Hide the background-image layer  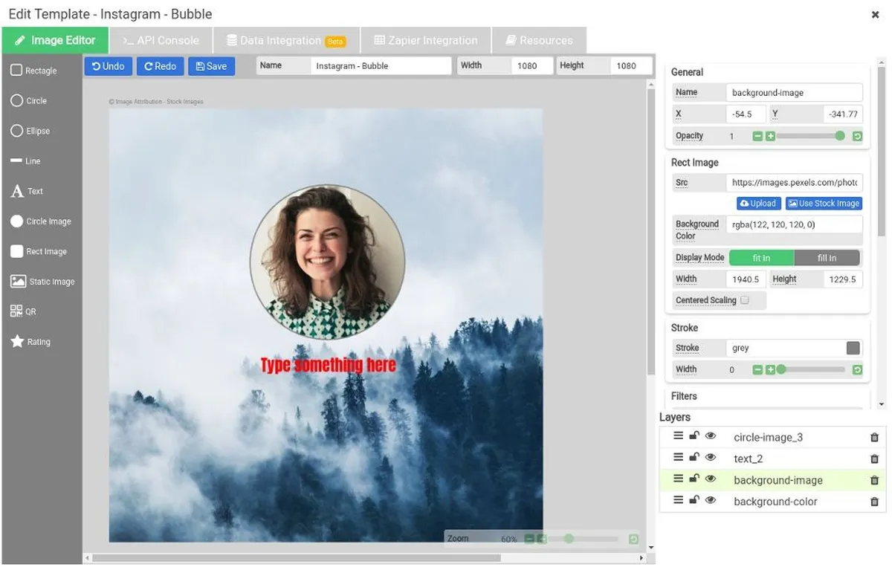tap(711, 479)
